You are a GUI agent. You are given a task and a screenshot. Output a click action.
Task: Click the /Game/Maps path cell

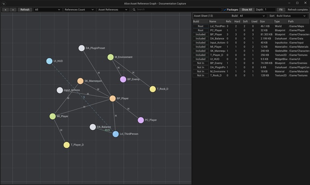click(x=296, y=26)
